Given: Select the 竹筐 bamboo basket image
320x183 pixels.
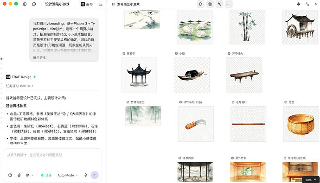Looking at the screenshot, I should pos(301,124).
